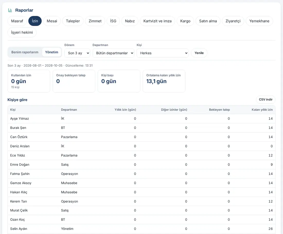Click the Raporlar bar chart icon
The image size is (283, 234).
10,10
